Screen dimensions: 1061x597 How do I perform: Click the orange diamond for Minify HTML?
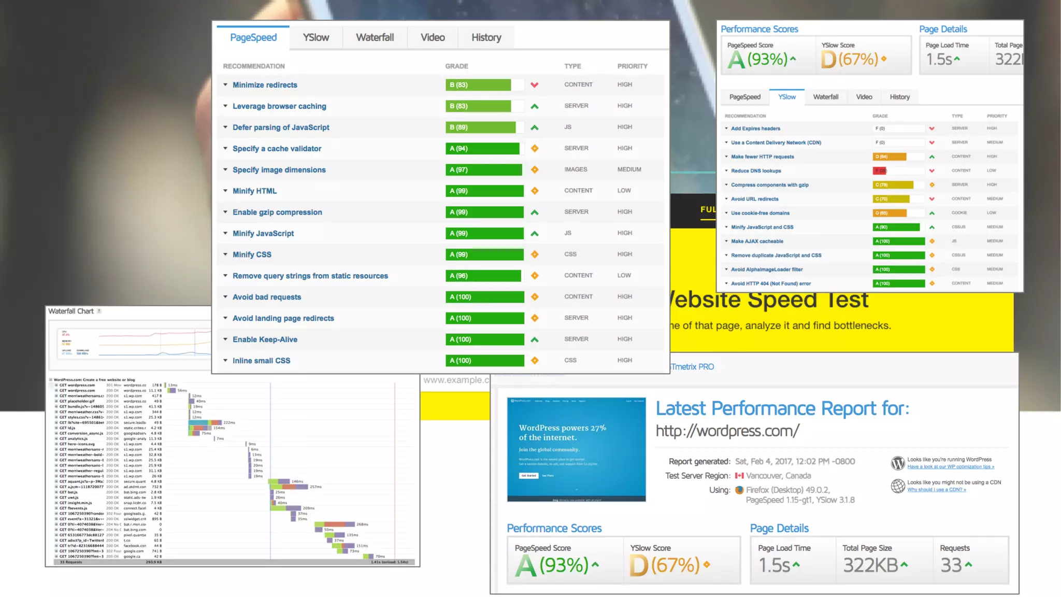click(535, 191)
